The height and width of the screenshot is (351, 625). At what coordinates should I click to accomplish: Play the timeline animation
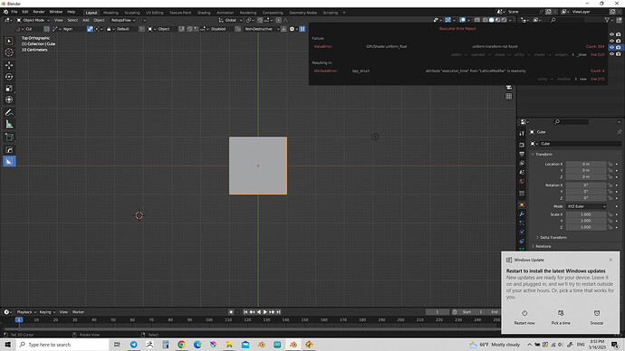pos(265,312)
